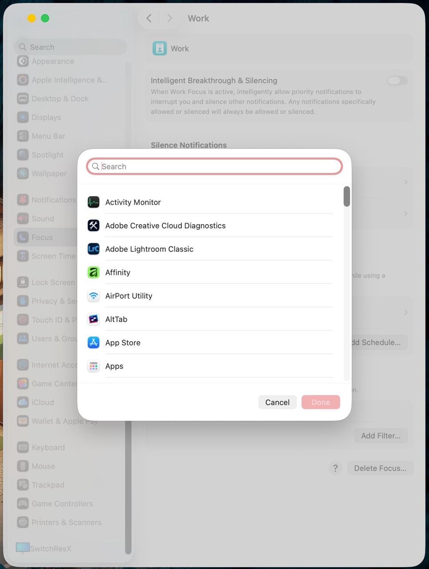Open the Spotlight sidebar icon
The image size is (429, 569).
click(23, 155)
